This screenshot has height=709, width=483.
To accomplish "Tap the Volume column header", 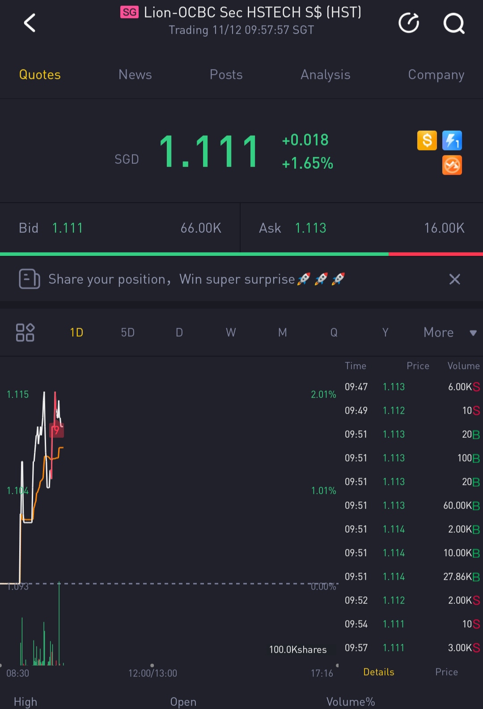I will pyautogui.click(x=463, y=366).
